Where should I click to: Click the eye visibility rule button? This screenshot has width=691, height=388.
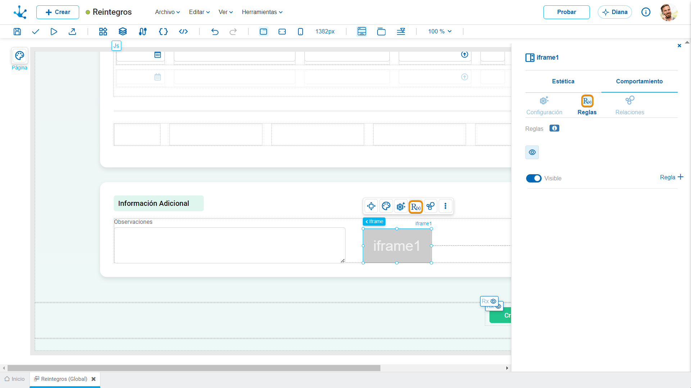point(532,152)
